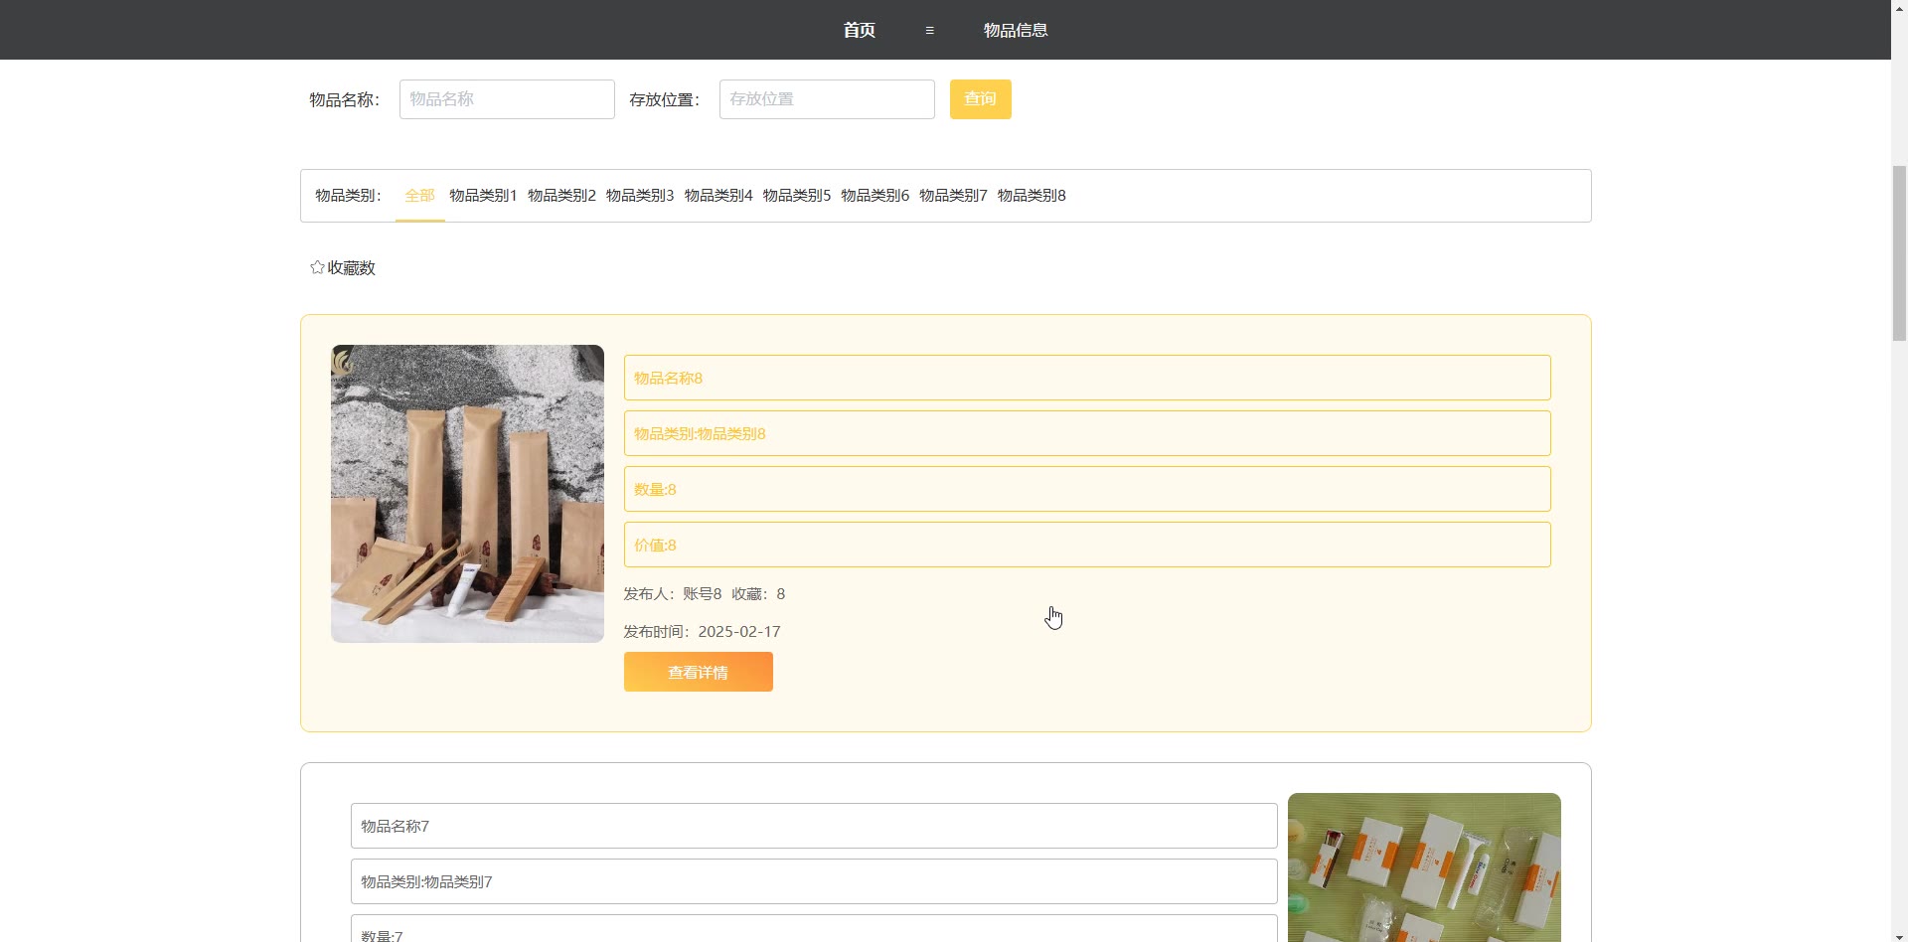Show only 物品类别8 items
This screenshot has height=942, width=1908.
[1032, 196]
